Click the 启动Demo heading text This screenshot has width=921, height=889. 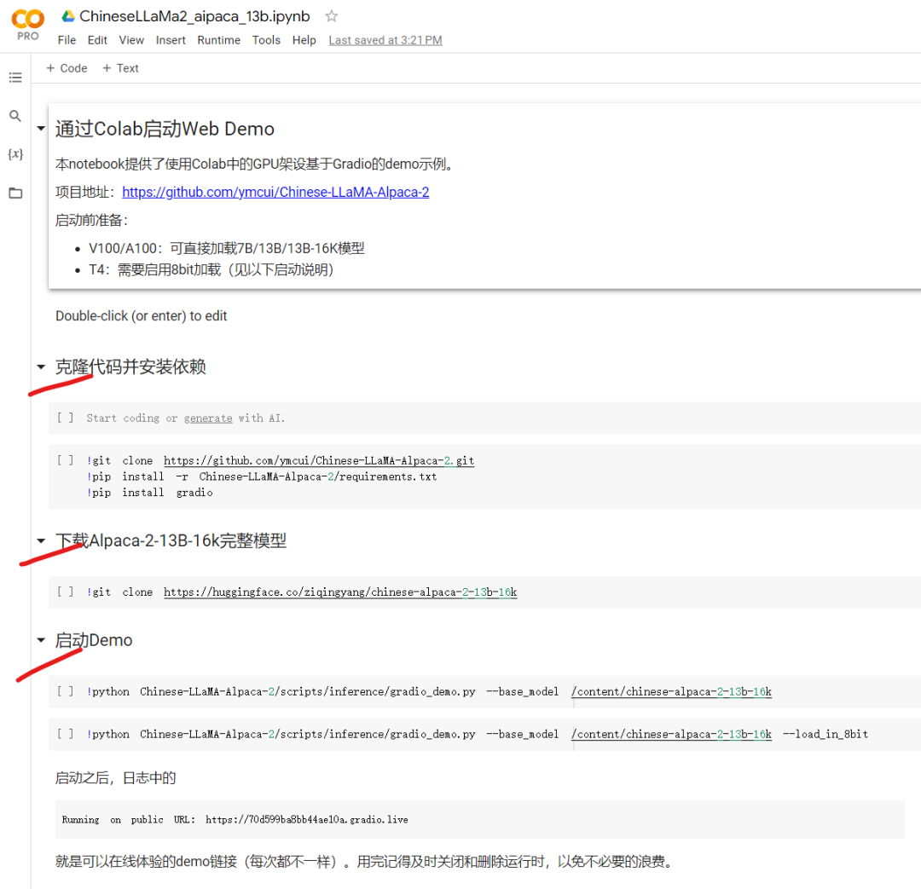click(x=94, y=640)
